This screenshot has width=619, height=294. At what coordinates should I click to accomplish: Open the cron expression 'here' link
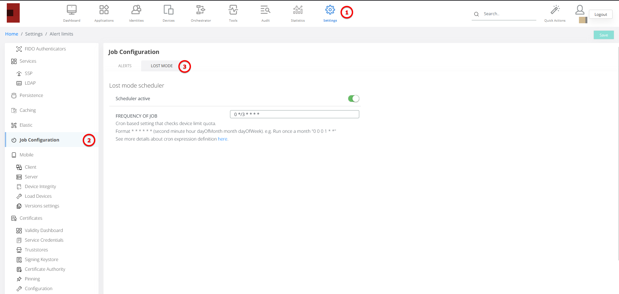point(223,139)
